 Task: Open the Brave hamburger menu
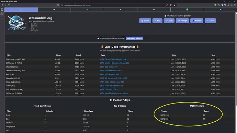235,5
